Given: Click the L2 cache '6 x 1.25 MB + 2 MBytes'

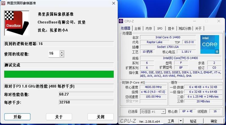Looking at the screenshot, I should coord(203,97).
